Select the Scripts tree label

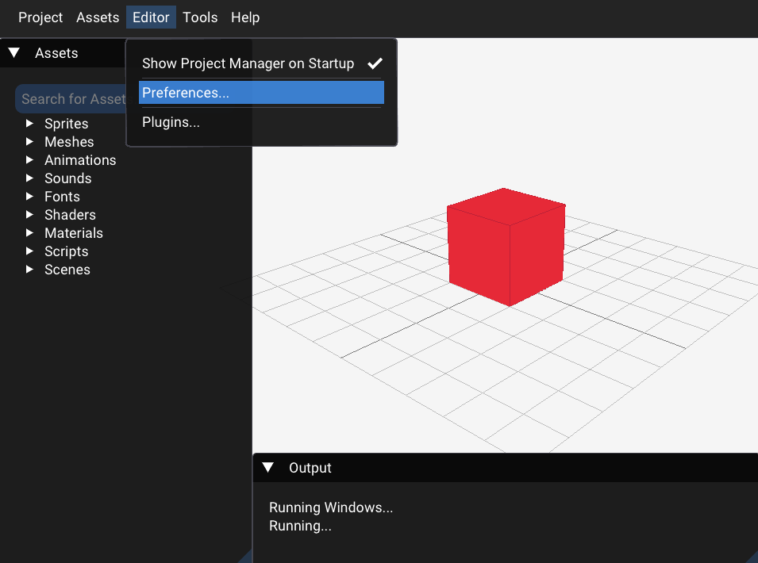point(66,251)
